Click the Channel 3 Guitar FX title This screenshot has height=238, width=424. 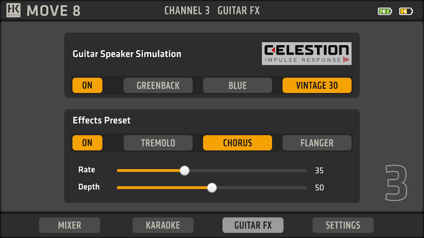click(212, 11)
